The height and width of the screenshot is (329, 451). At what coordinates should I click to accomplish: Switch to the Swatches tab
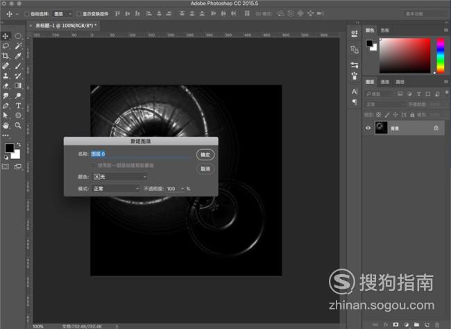click(x=384, y=31)
